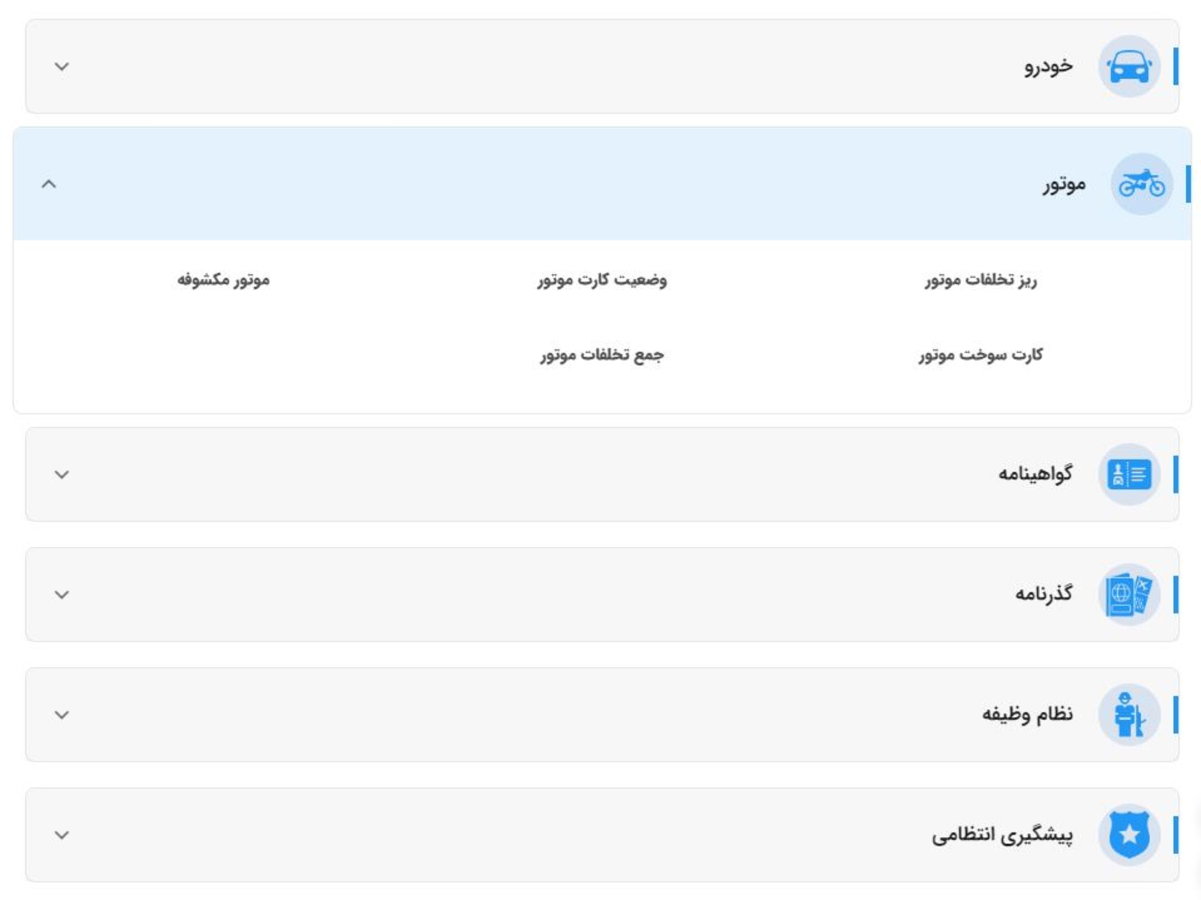The width and height of the screenshot is (1201, 900).
Task: Toggle the نظام وظیفه panel open
Action: [60, 714]
